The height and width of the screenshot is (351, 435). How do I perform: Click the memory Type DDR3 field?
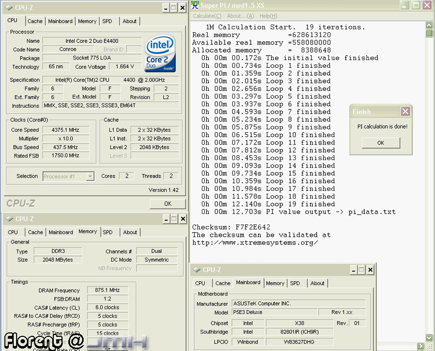pyautogui.click(x=58, y=251)
